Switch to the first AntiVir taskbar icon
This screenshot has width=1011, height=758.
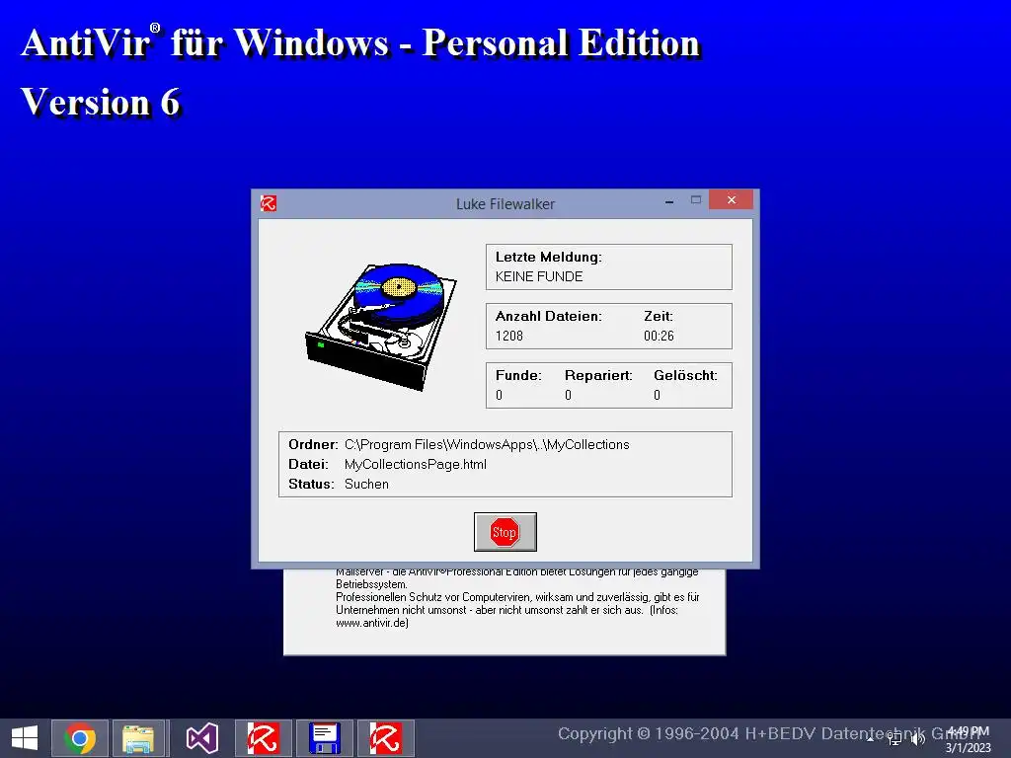(263, 738)
